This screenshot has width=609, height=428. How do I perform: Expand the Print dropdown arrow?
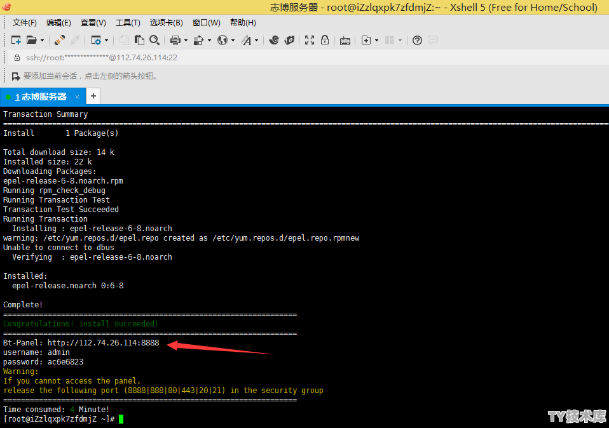pos(186,41)
